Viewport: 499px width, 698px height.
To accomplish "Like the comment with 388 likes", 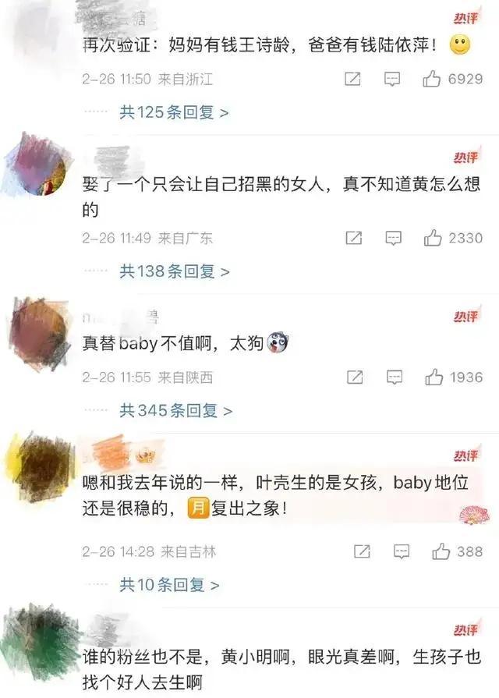I will tap(441, 552).
